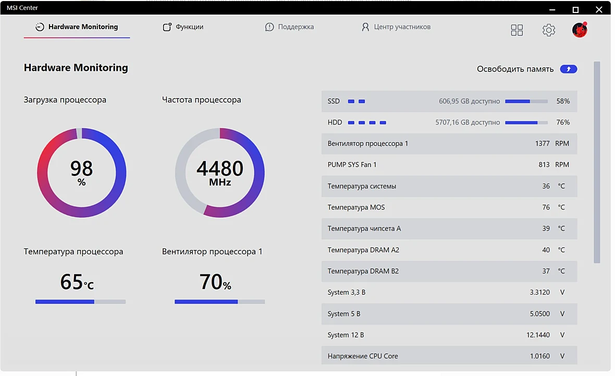615x376 pixels.
Task: Click the Освободить память label
Action: [x=515, y=69]
